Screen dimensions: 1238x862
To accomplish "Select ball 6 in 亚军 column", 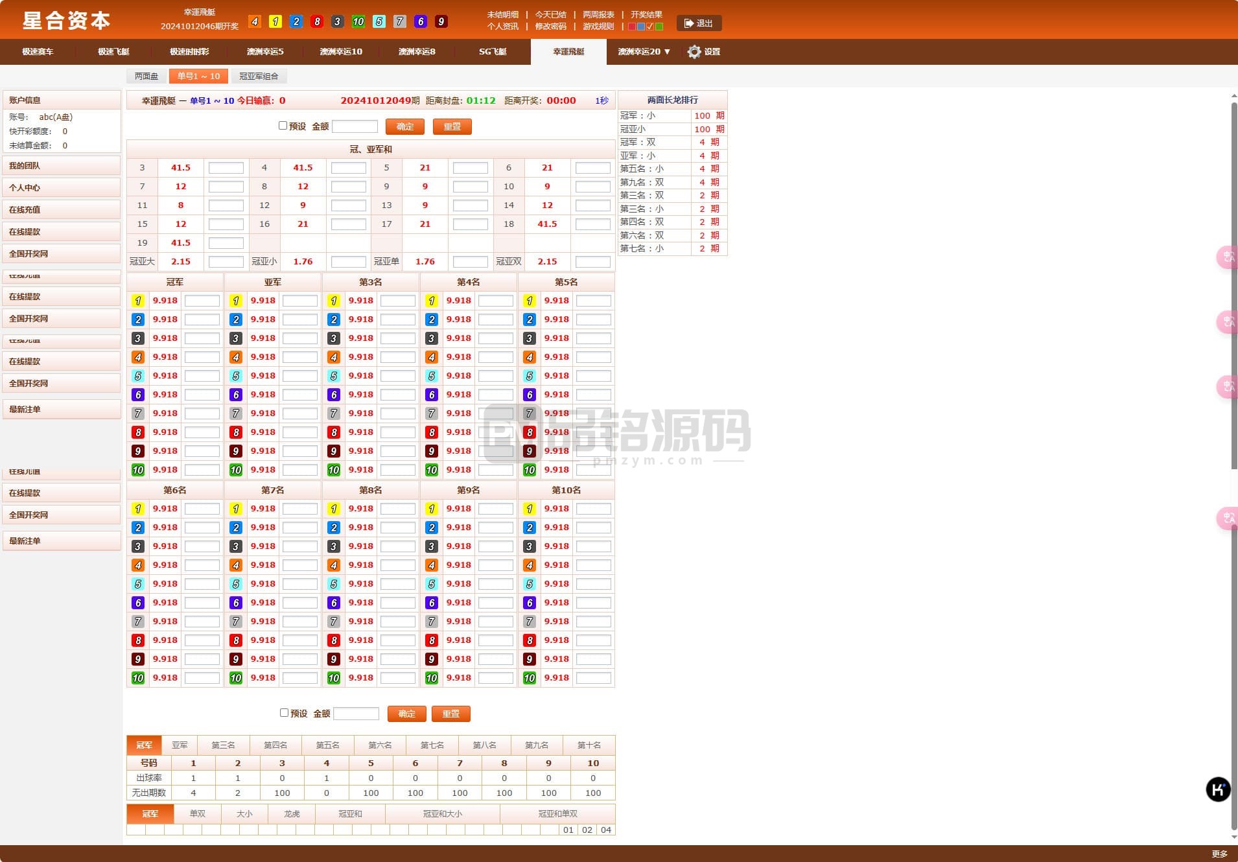I will click(236, 395).
